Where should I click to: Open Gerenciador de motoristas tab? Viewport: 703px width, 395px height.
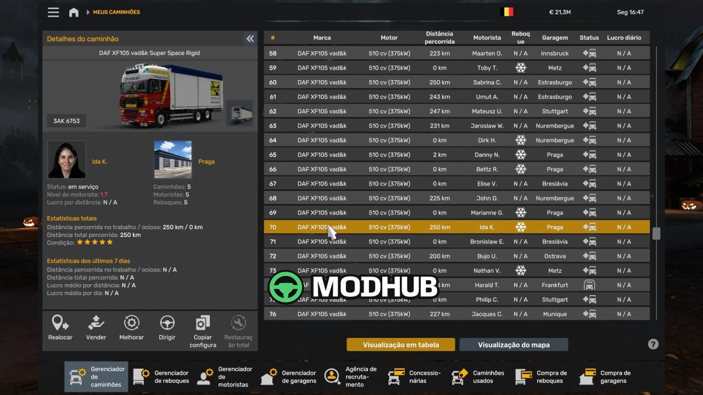pos(224,377)
